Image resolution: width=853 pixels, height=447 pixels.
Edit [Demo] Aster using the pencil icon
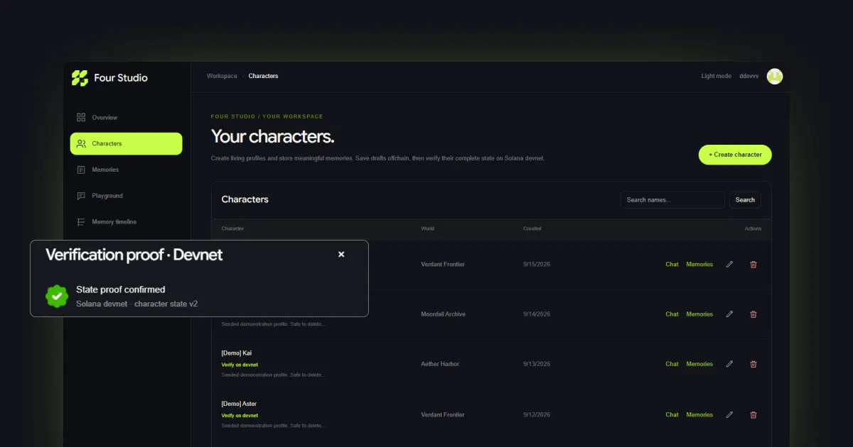(729, 415)
